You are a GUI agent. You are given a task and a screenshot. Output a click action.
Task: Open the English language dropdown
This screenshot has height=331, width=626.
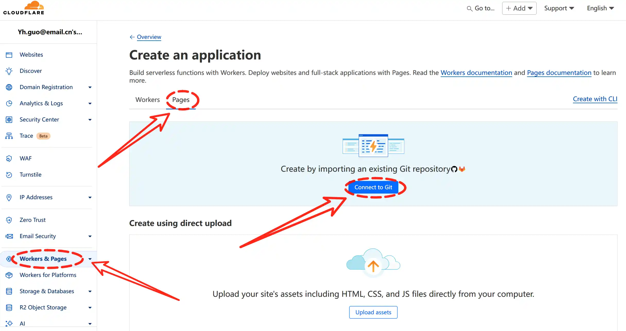click(600, 8)
